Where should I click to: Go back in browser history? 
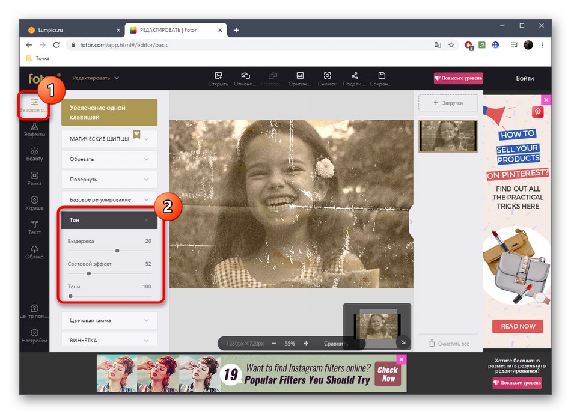(29, 45)
